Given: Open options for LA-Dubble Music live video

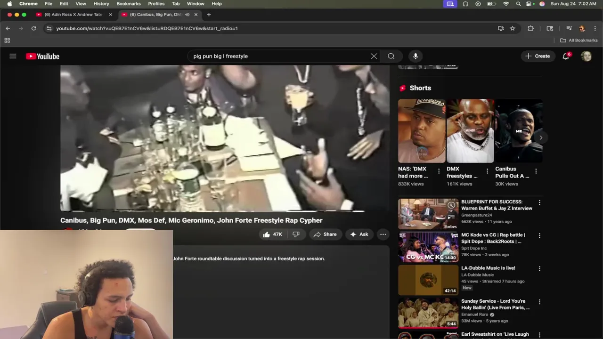Looking at the screenshot, I should coord(539,268).
